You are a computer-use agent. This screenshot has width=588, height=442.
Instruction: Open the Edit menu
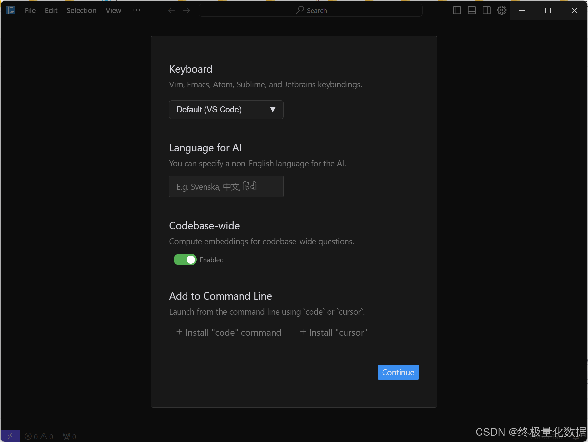(51, 10)
